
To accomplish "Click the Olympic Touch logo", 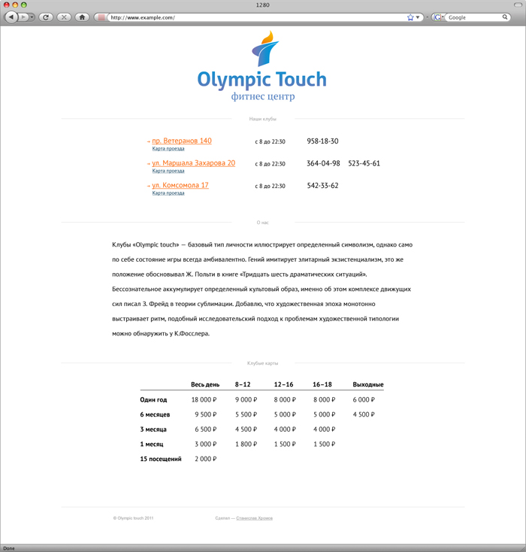I will point(262,68).
